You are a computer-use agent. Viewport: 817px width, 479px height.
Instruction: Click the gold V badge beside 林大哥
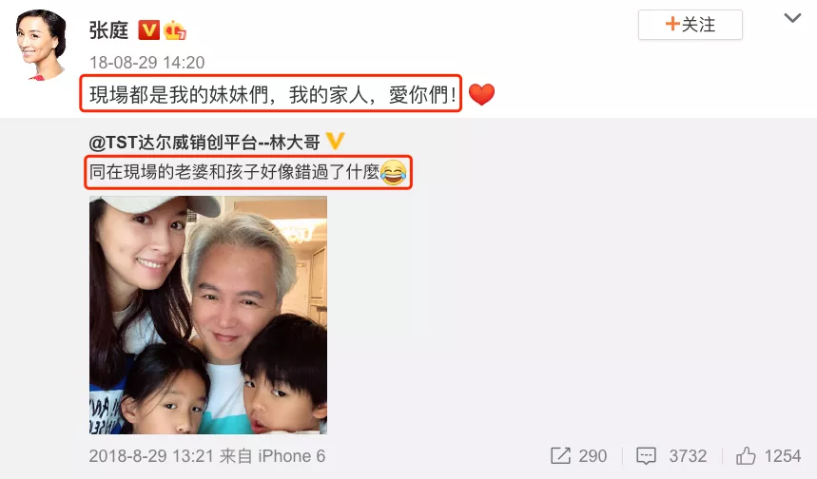(x=335, y=141)
